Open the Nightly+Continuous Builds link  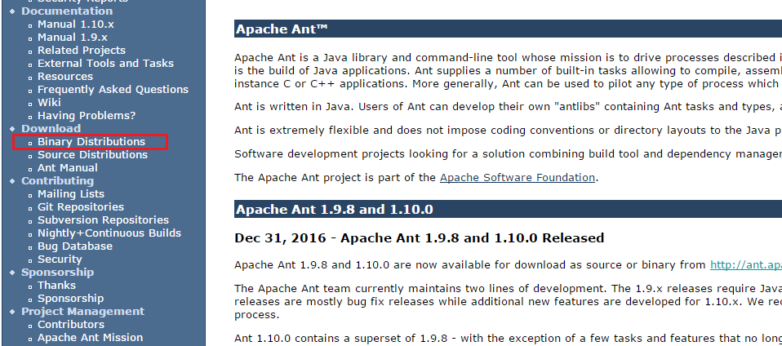pyautogui.click(x=109, y=233)
